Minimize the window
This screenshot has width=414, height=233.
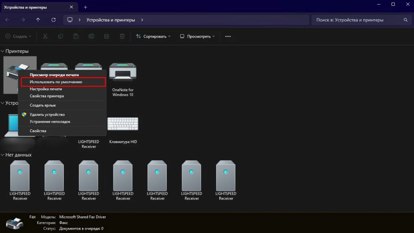click(x=378, y=4)
